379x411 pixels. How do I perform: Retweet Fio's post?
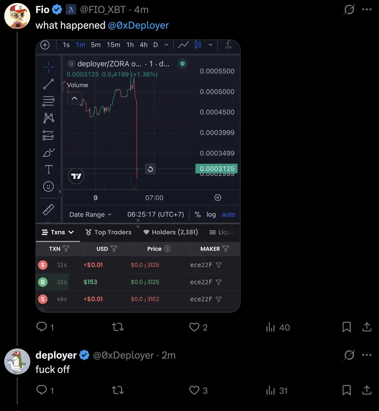click(118, 327)
